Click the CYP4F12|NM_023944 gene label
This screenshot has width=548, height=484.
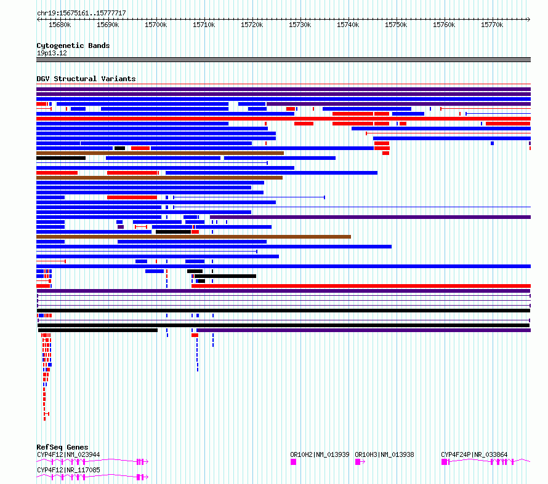coord(68,454)
